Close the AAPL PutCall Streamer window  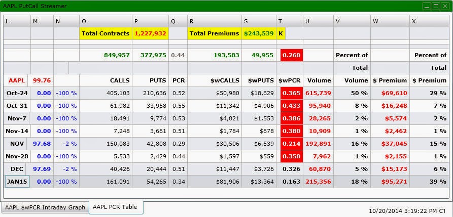(x=444, y=6)
